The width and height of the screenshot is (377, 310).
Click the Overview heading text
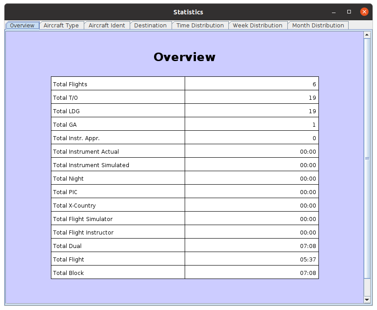[184, 57]
